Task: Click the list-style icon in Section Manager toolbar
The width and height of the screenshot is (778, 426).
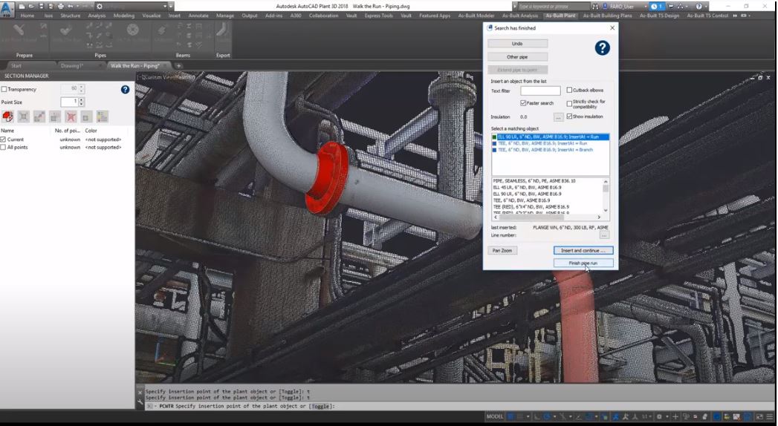Action: (x=103, y=117)
